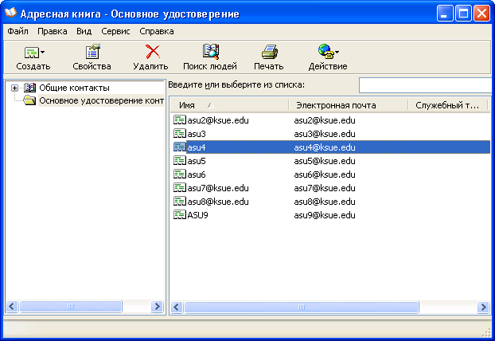Screen dimensions: 495x341
Task: Select the asu6 contact name
Action: pos(197,174)
